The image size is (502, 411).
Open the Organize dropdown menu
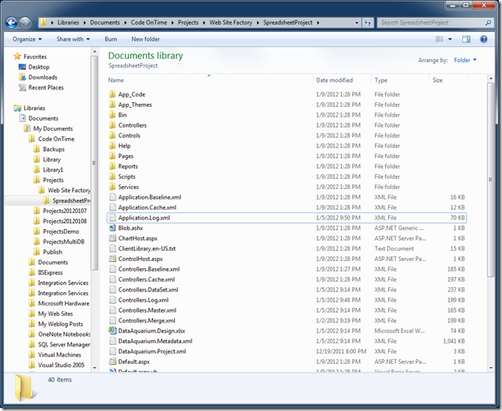point(27,39)
